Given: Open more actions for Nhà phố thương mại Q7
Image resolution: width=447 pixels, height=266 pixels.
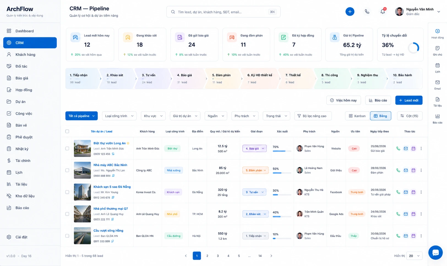Looking at the screenshot, I should [421, 214].
